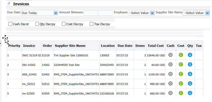Click order number 14302
This screenshot has height=102, width=212.
pyautogui.click(x=46, y=65)
